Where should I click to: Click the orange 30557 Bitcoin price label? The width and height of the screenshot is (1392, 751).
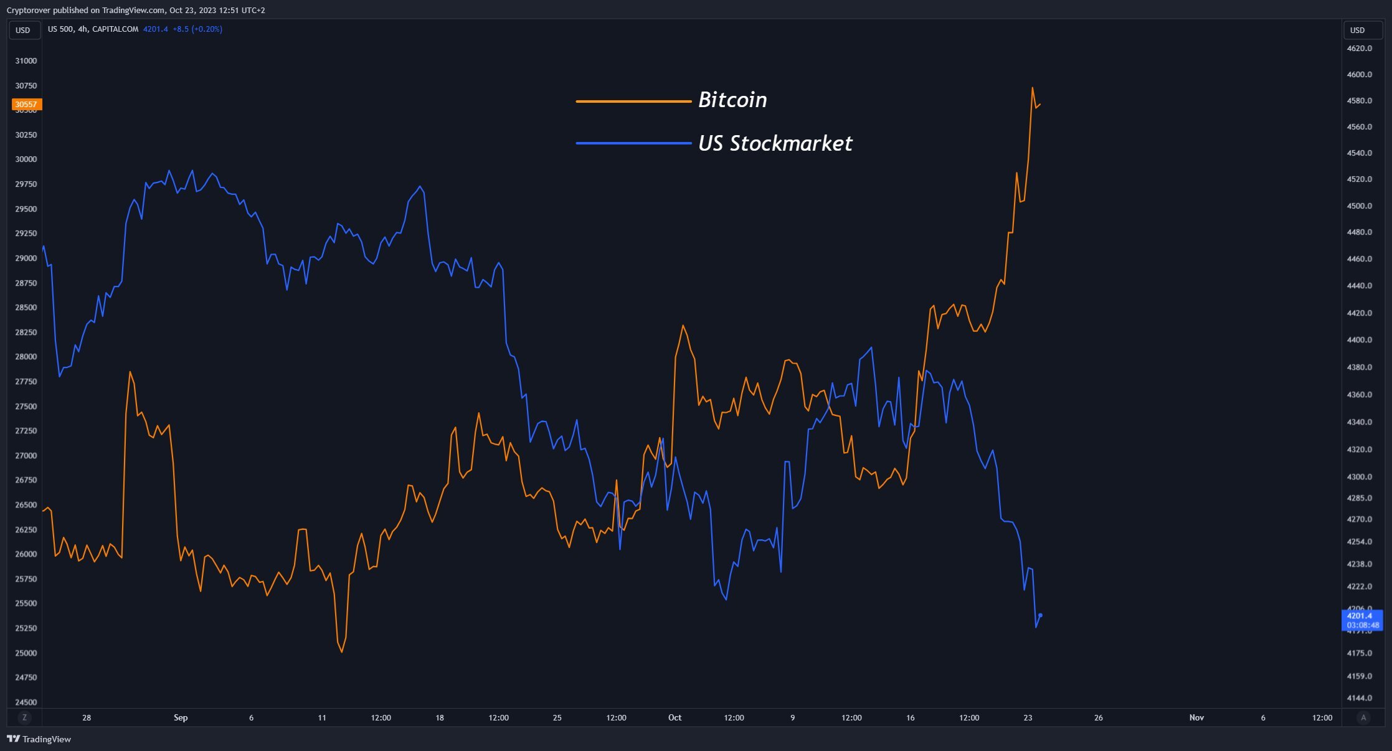tap(26, 105)
